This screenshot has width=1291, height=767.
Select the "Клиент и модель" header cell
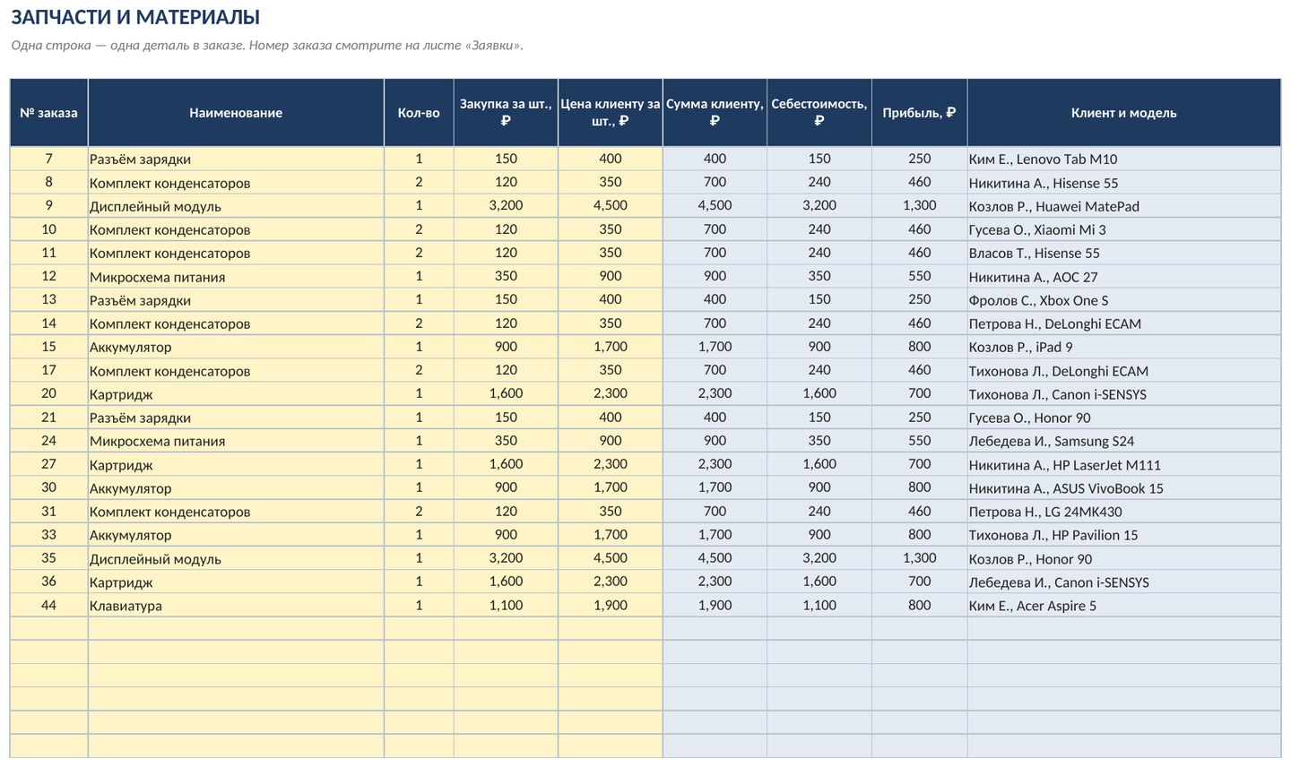(1124, 113)
